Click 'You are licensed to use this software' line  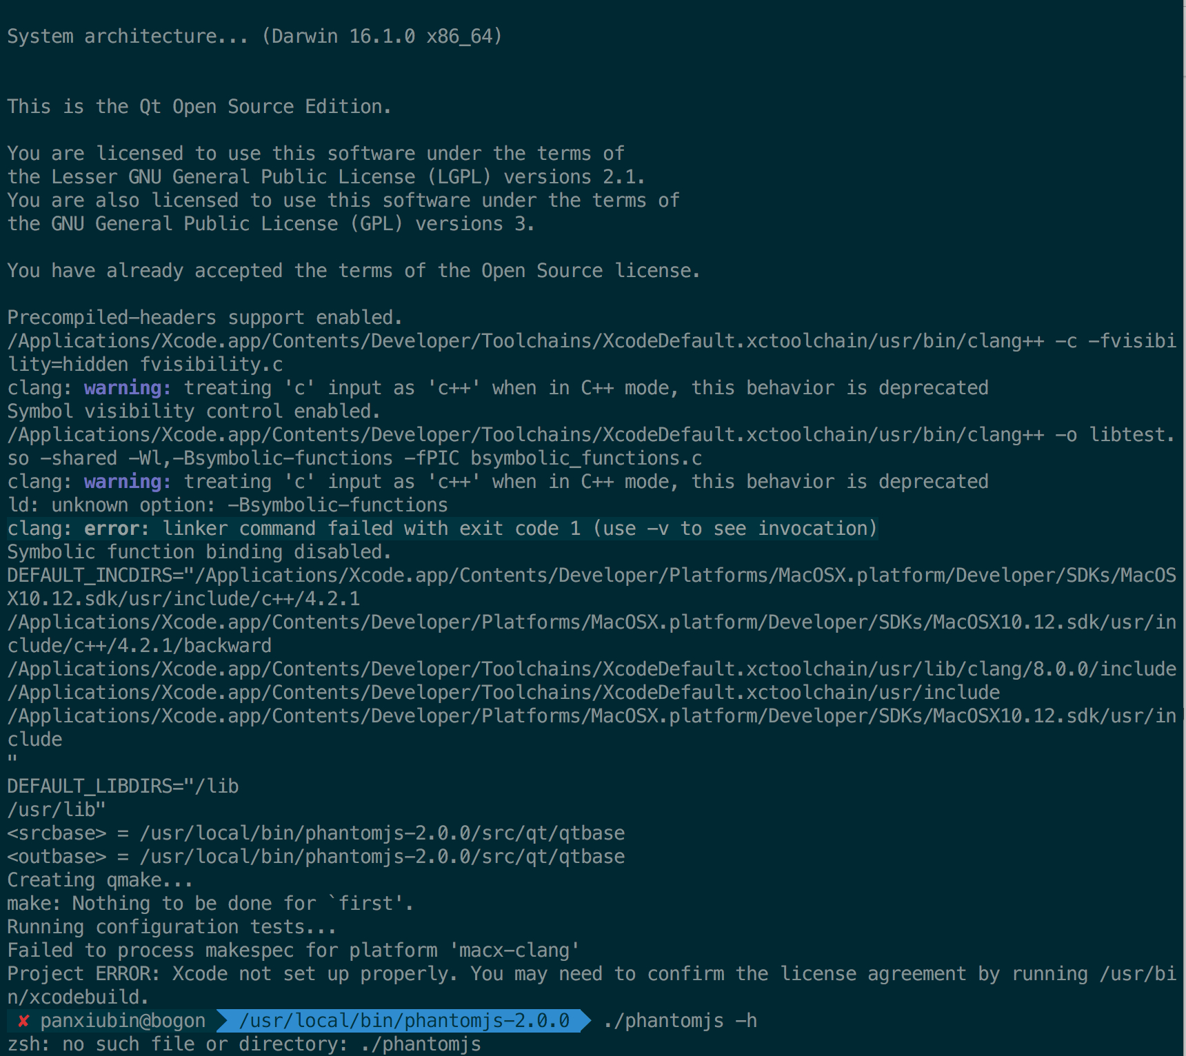click(316, 154)
